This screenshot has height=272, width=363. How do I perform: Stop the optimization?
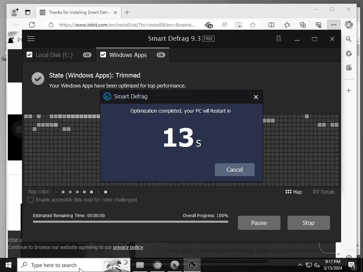point(309,223)
